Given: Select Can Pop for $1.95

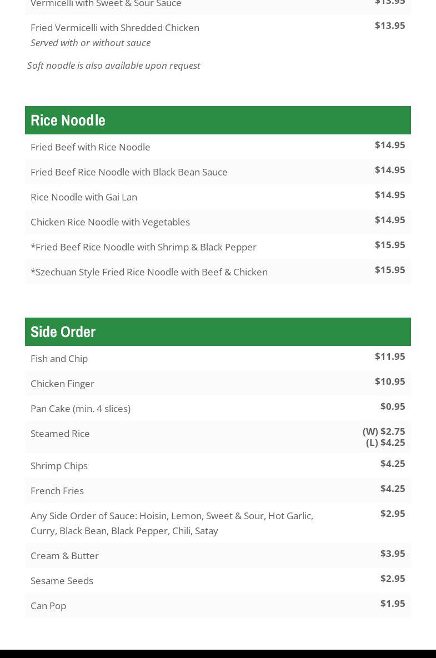Looking at the screenshot, I should [218, 606].
